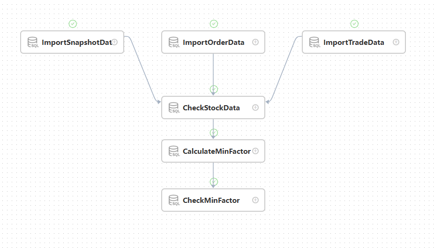The image size is (434, 251).
Task: Click success status checkmark above ImportTradeData
Action: point(354,24)
